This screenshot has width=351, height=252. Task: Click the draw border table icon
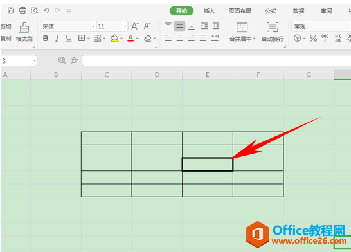(x=97, y=39)
